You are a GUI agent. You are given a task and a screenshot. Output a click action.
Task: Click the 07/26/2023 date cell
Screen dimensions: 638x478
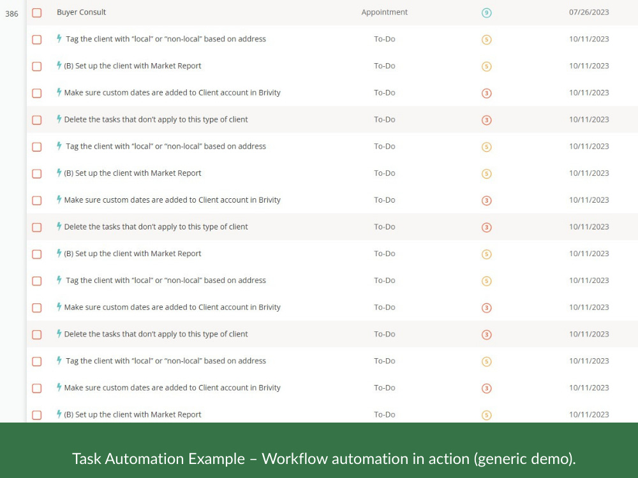[x=589, y=12]
